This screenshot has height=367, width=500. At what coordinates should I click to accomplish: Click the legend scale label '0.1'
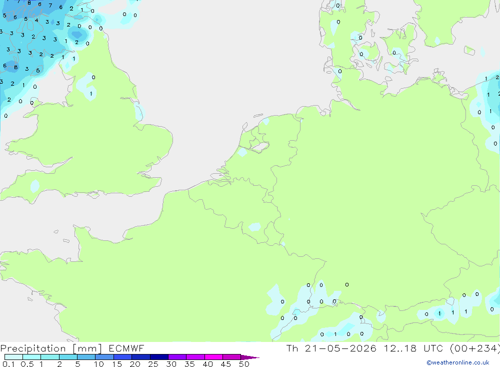(8, 364)
